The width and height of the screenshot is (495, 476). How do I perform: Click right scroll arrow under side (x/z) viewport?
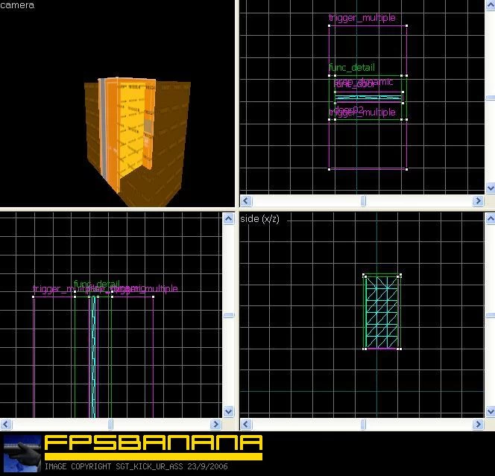(479, 425)
